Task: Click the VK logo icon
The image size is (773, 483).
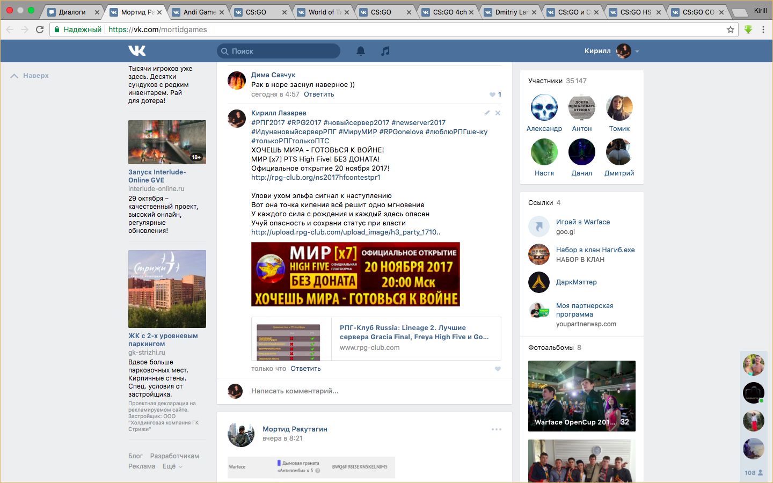Action: (137, 51)
